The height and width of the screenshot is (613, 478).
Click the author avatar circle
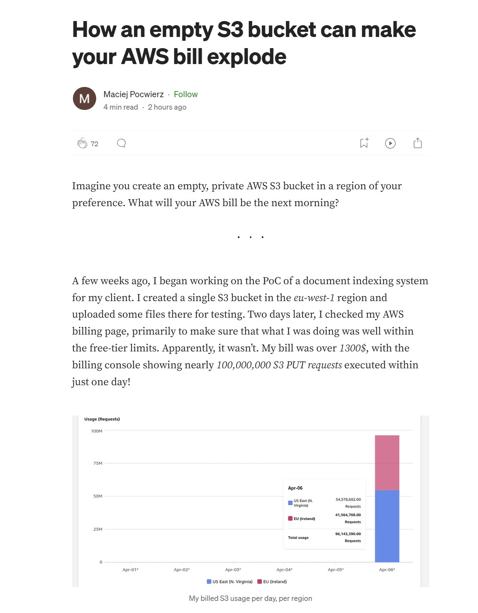84,98
